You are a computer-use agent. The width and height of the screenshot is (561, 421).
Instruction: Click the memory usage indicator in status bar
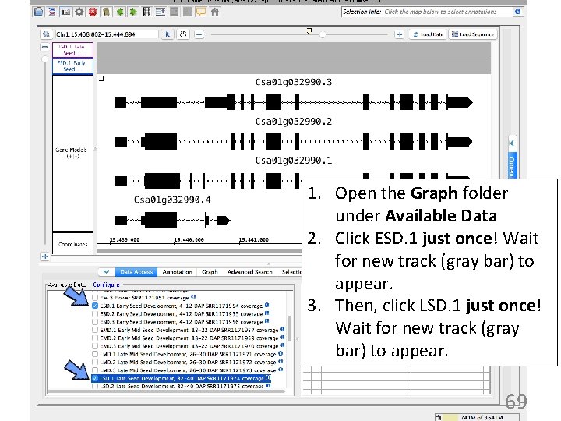point(478,417)
